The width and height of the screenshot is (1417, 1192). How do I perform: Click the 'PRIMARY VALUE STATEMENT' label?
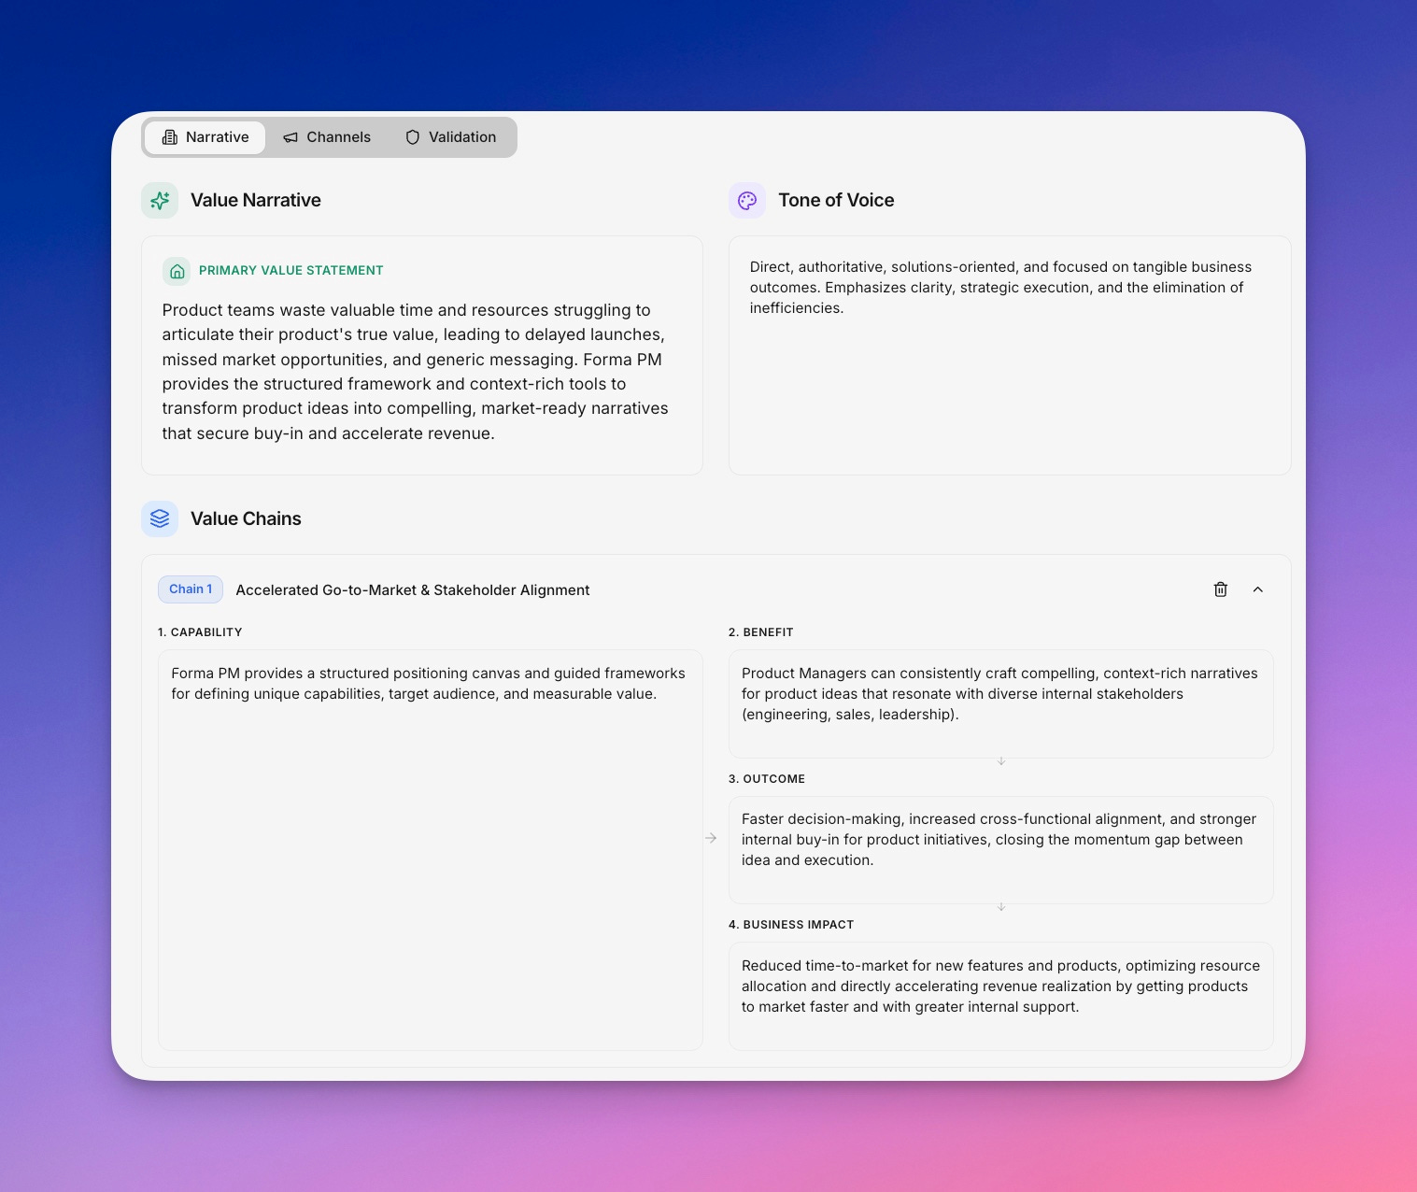pos(291,271)
